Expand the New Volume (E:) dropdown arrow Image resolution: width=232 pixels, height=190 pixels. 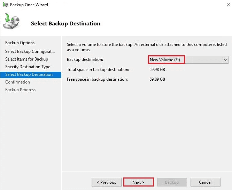(225, 60)
